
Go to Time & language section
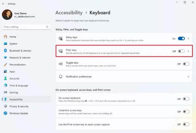pos(19,85)
